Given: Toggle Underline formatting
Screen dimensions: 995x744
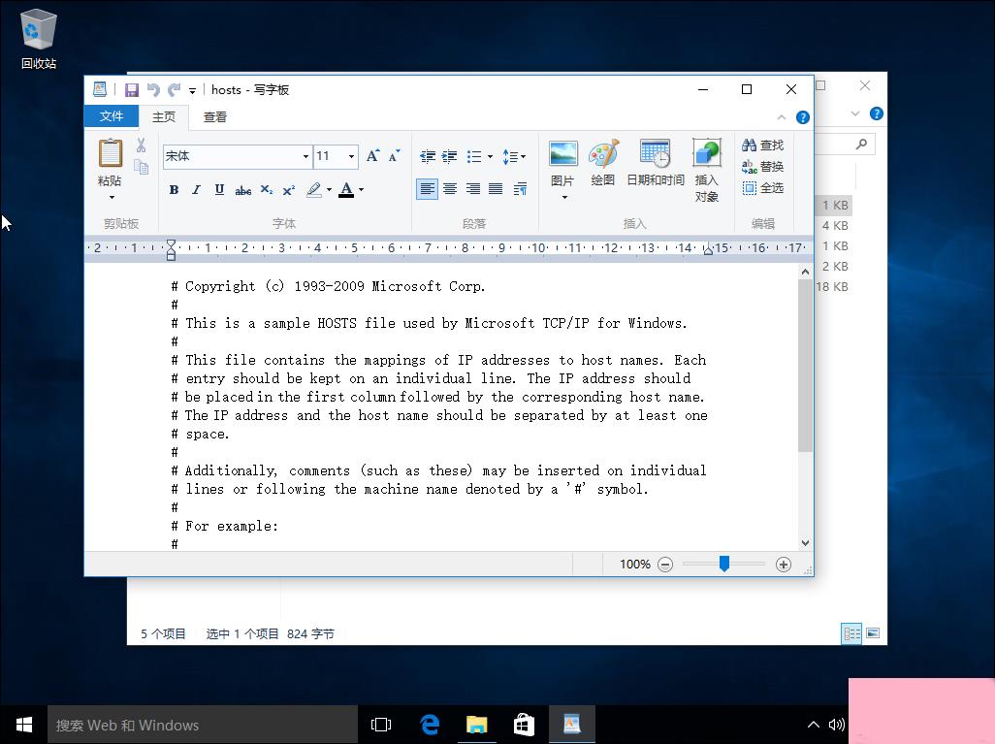Looking at the screenshot, I should pos(219,189).
